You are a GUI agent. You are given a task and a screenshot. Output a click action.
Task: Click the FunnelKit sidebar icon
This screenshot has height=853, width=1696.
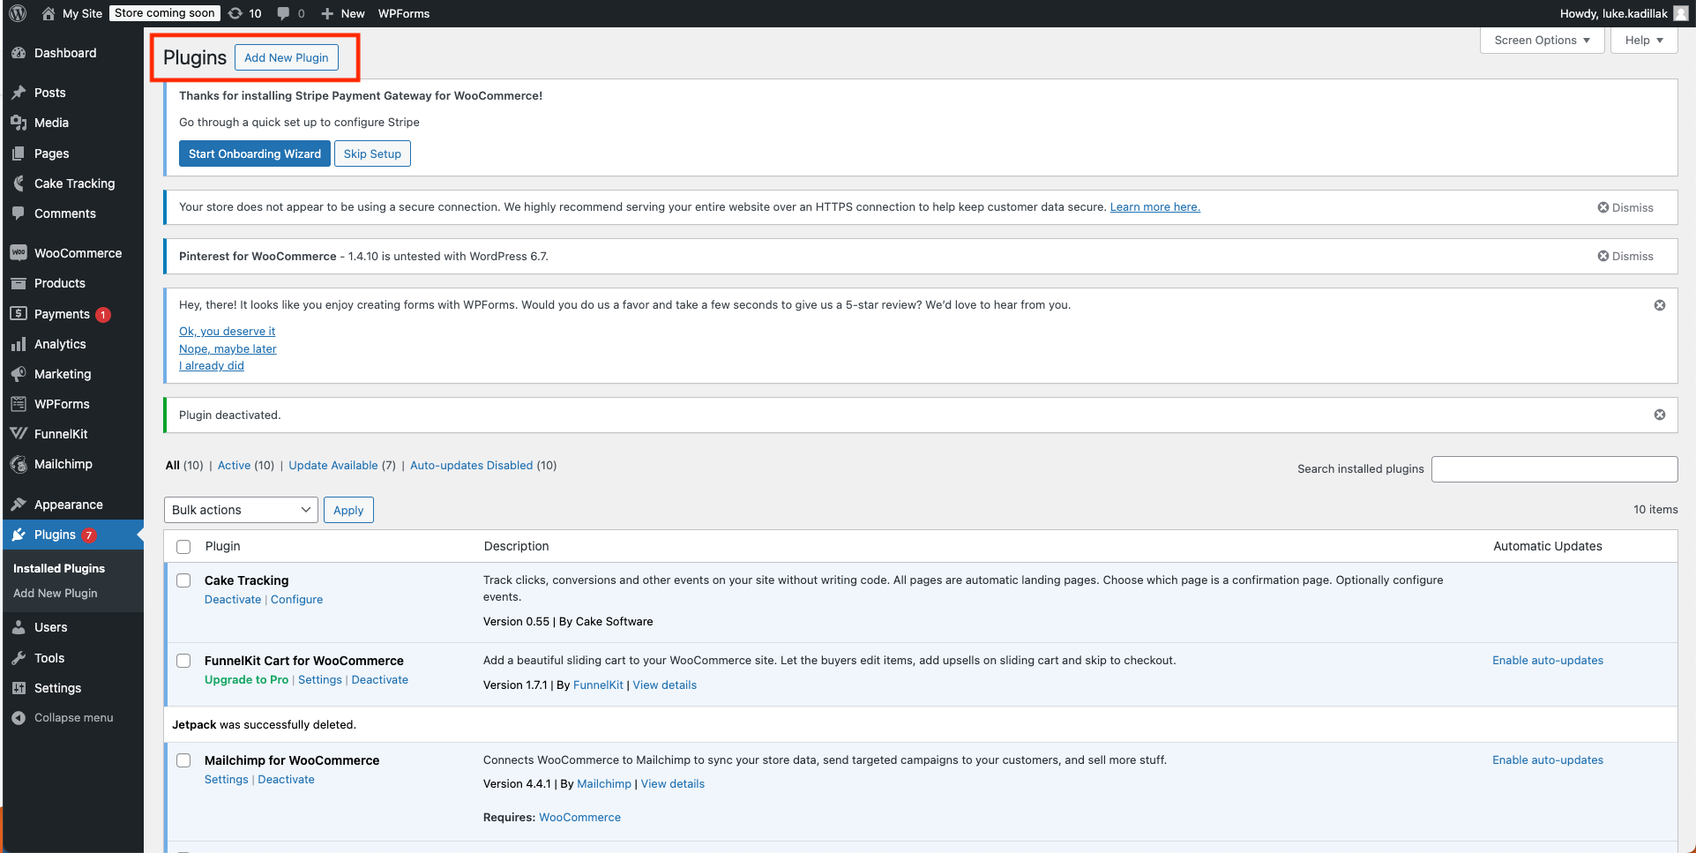(x=19, y=434)
